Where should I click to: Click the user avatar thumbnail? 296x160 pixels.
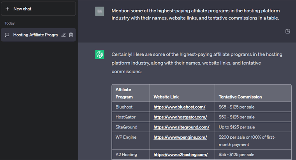pos(100,11)
